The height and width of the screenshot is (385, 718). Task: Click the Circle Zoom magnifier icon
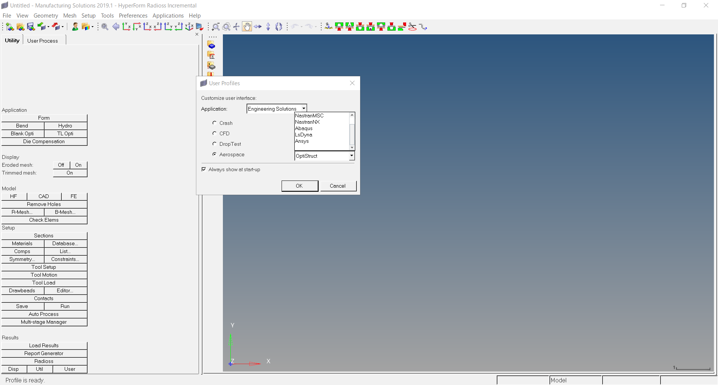226,27
